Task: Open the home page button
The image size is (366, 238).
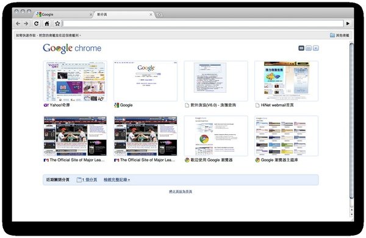Action: click(x=47, y=24)
